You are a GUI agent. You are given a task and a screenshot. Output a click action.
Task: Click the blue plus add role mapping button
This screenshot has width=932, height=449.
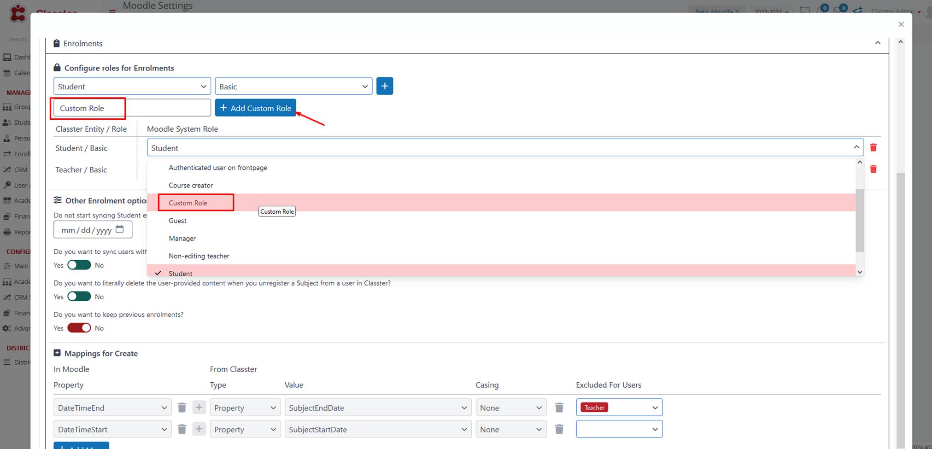(x=385, y=86)
